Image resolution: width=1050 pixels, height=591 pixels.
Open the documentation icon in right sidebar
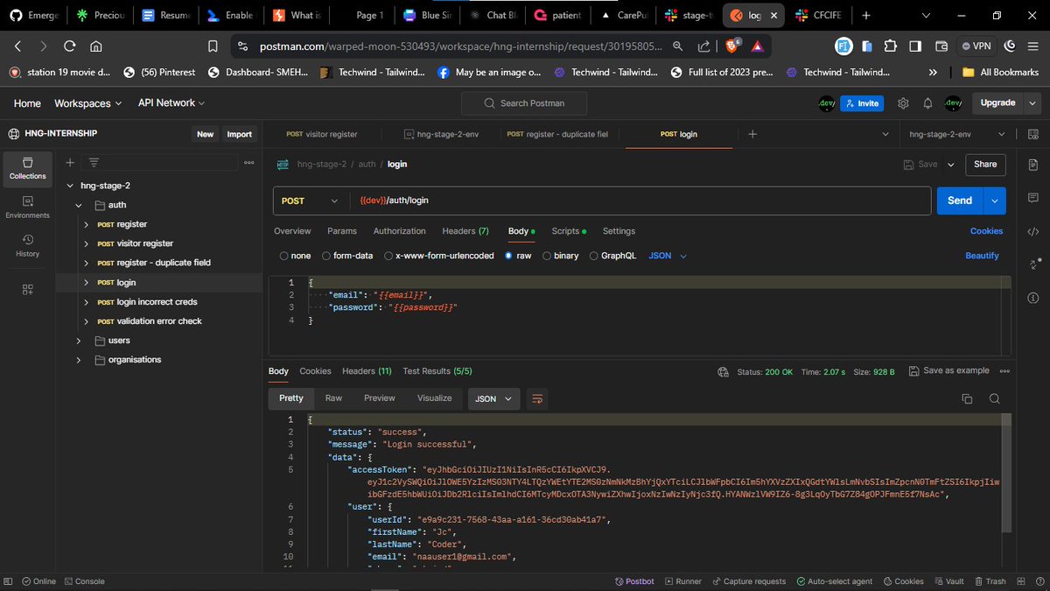point(1033,165)
